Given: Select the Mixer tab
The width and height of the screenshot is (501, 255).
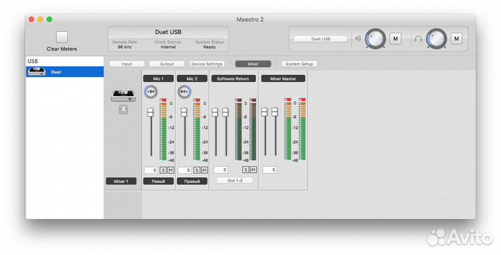Looking at the screenshot, I should point(253,64).
